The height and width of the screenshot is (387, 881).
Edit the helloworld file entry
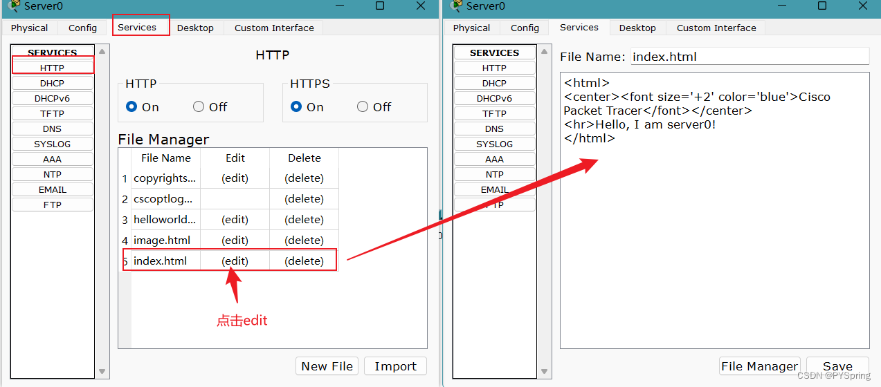[235, 220]
